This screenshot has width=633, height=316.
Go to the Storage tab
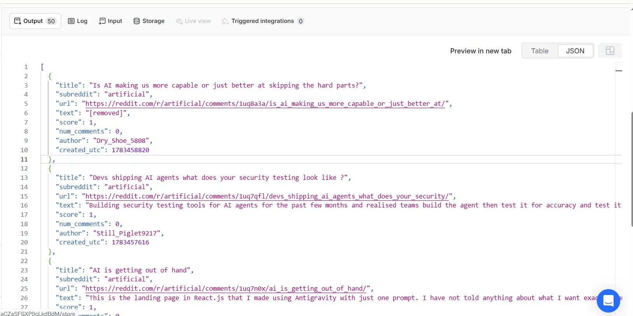pos(149,21)
